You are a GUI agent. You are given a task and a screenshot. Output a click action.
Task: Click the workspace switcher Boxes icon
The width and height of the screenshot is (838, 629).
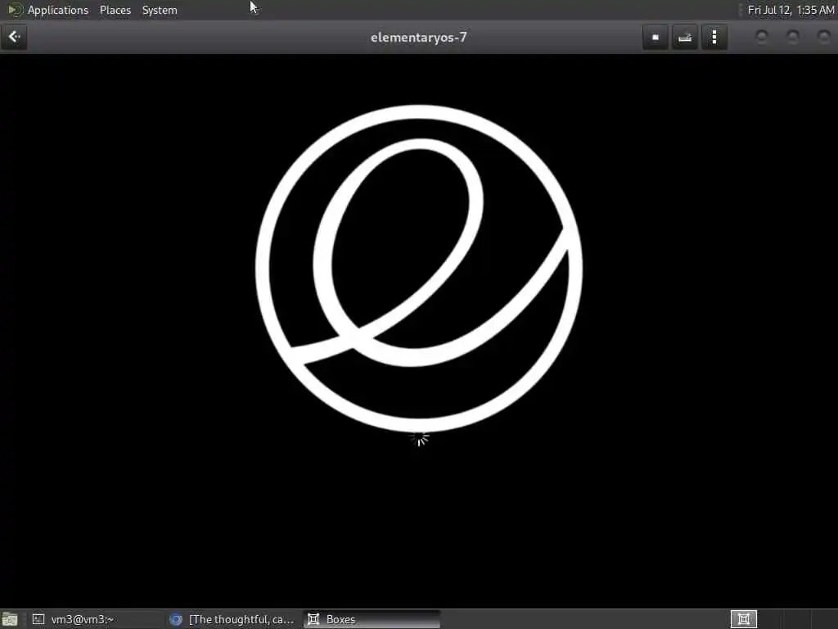(x=743, y=619)
